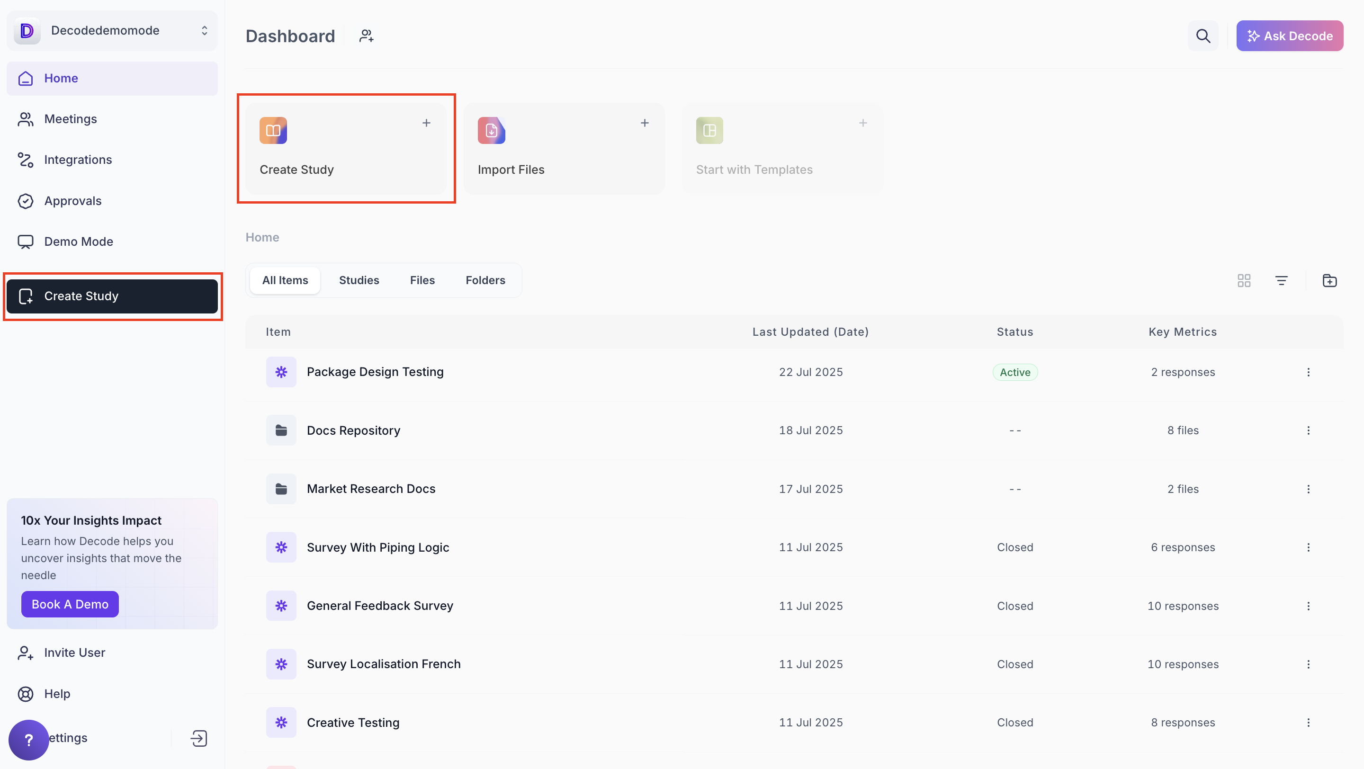The image size is (1364, 769).
Task: Open the search magnifier icon
Action: (x=1202, y=36)
